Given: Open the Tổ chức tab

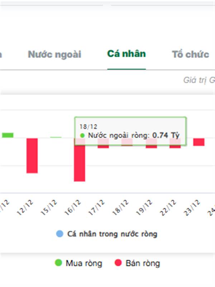Looking at the screenshot, I should coord(190,55).
